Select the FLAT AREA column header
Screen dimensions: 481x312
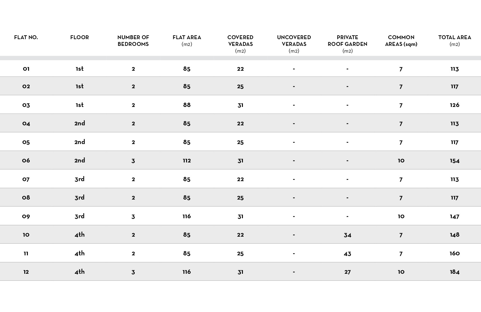187,40
